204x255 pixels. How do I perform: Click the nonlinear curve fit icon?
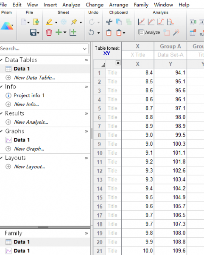pos(151,22)
